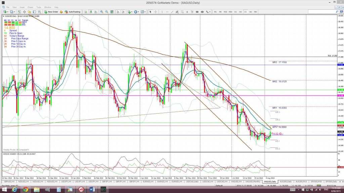
Task: Select the trendline drawing tool
Action: (x=172, y=12)
